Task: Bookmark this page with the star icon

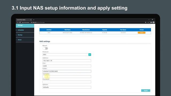Action: tap(148, 22)
